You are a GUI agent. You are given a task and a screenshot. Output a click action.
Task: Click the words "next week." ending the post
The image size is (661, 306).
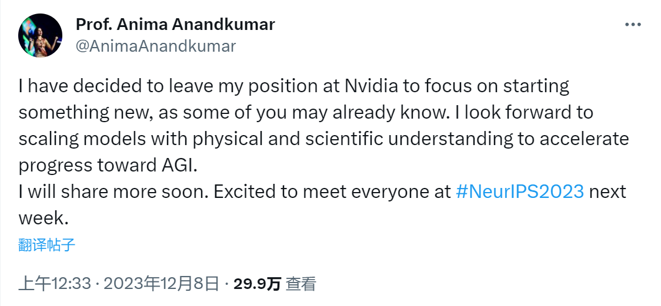click(x=608, y=192)
